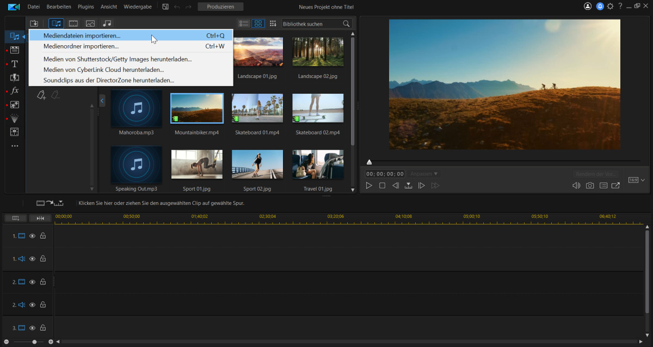Click the fit timeline to view button

[40, 218]
